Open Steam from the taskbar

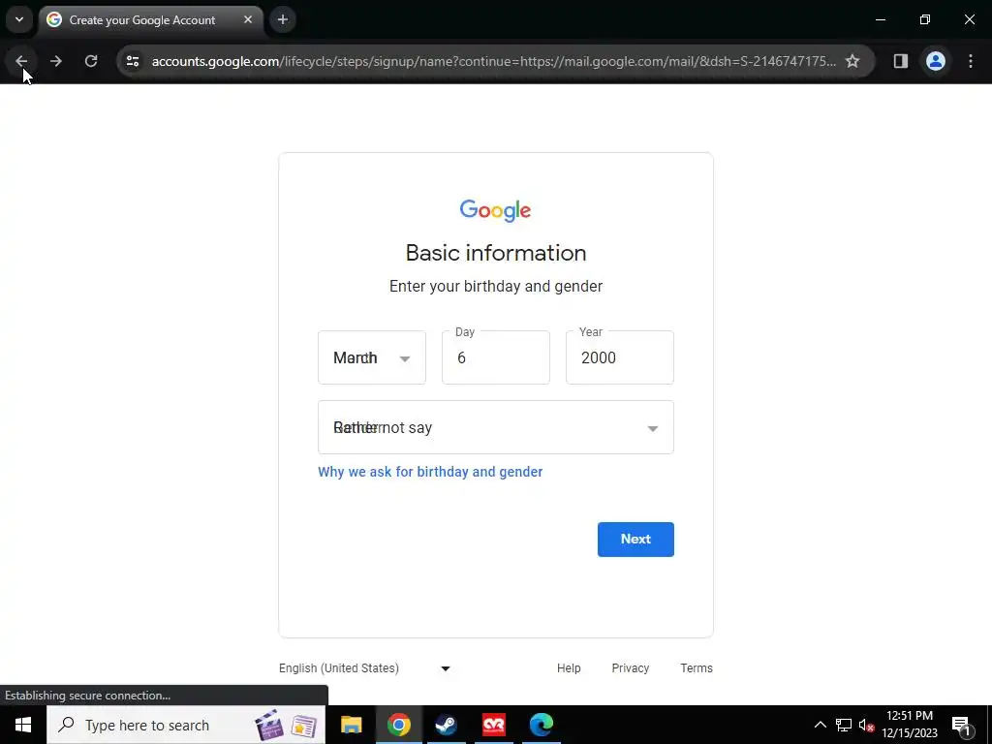[446, 725]
